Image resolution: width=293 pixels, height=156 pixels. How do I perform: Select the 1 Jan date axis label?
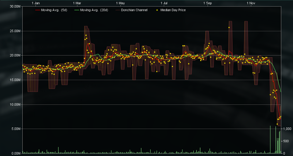(36, 3)
